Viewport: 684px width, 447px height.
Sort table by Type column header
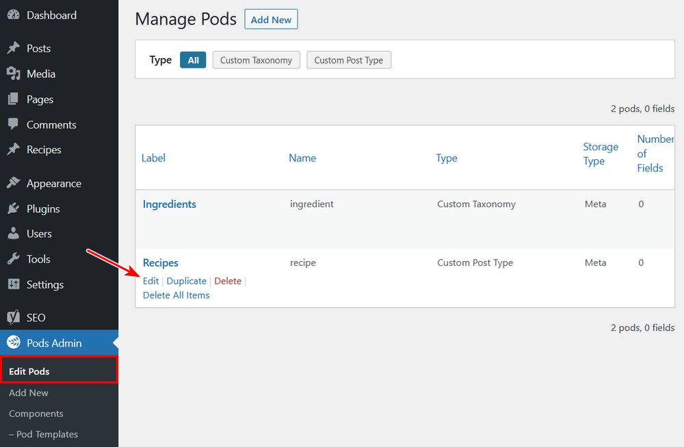click(x=446, y=157)
